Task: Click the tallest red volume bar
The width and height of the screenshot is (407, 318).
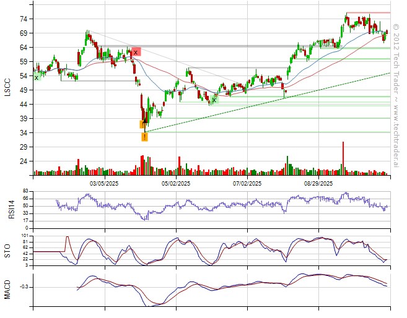Action: 343,158
